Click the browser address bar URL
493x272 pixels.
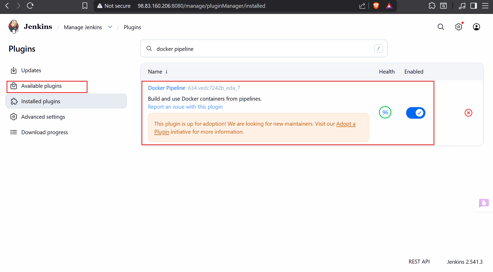click(201, 6)
